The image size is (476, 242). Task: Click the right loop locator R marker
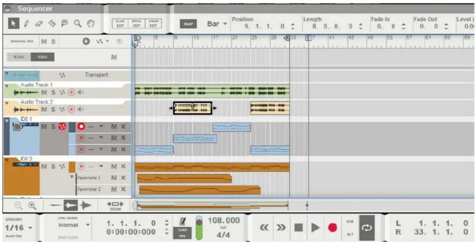pyautogui.click(x=287, y=38)
